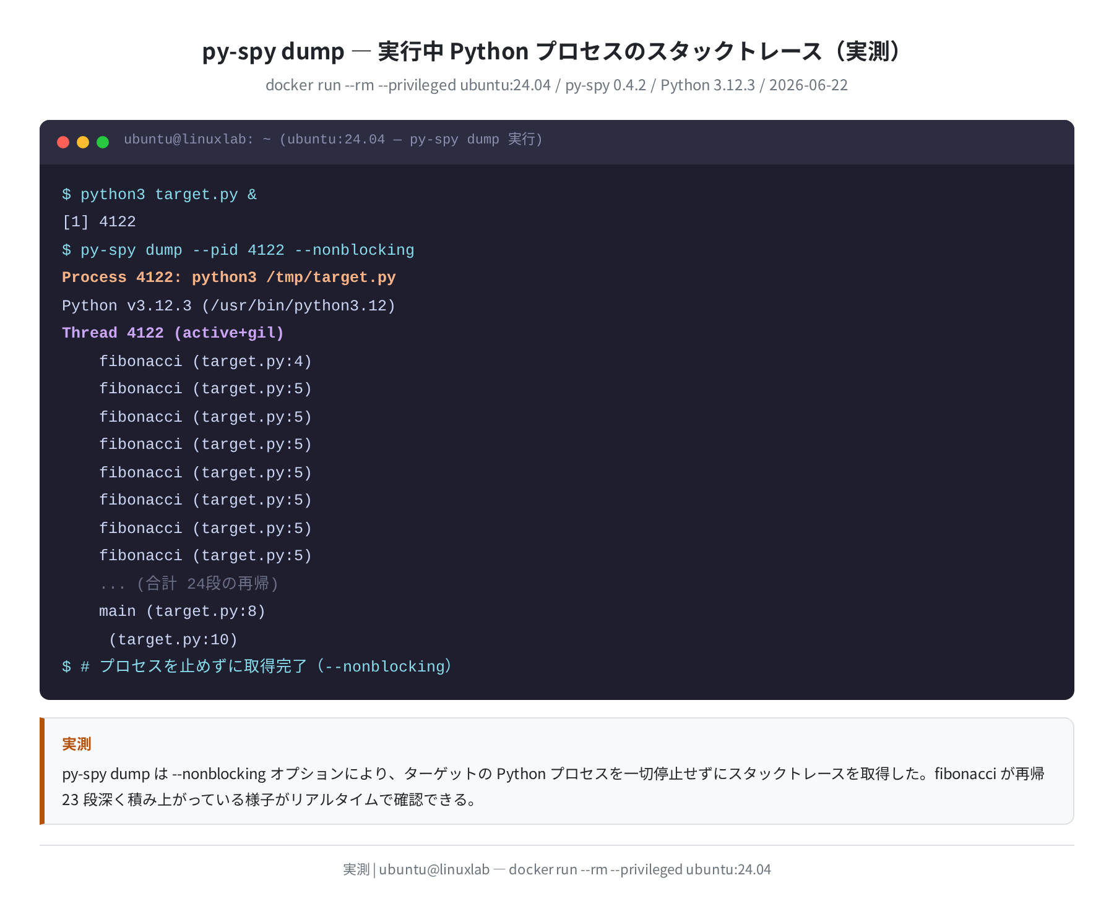Click the yellow minimize dot in terminal title bar
1114x904 pixels.
pyautogui.click(x=83, y=142)
